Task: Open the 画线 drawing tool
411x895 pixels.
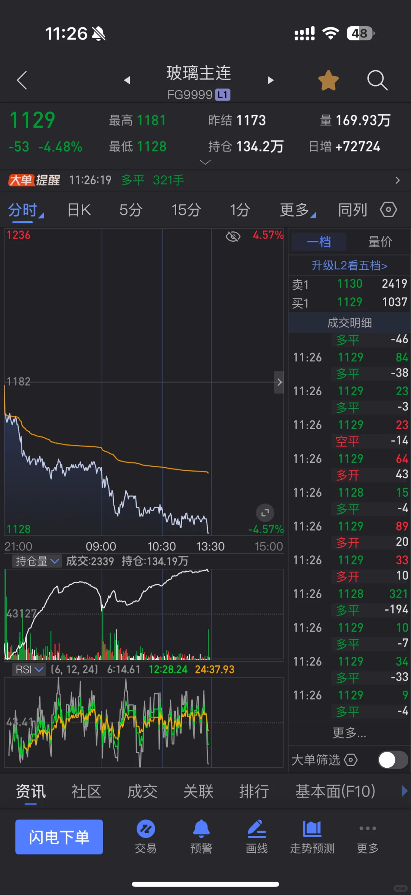Action: tap(257, 836)
